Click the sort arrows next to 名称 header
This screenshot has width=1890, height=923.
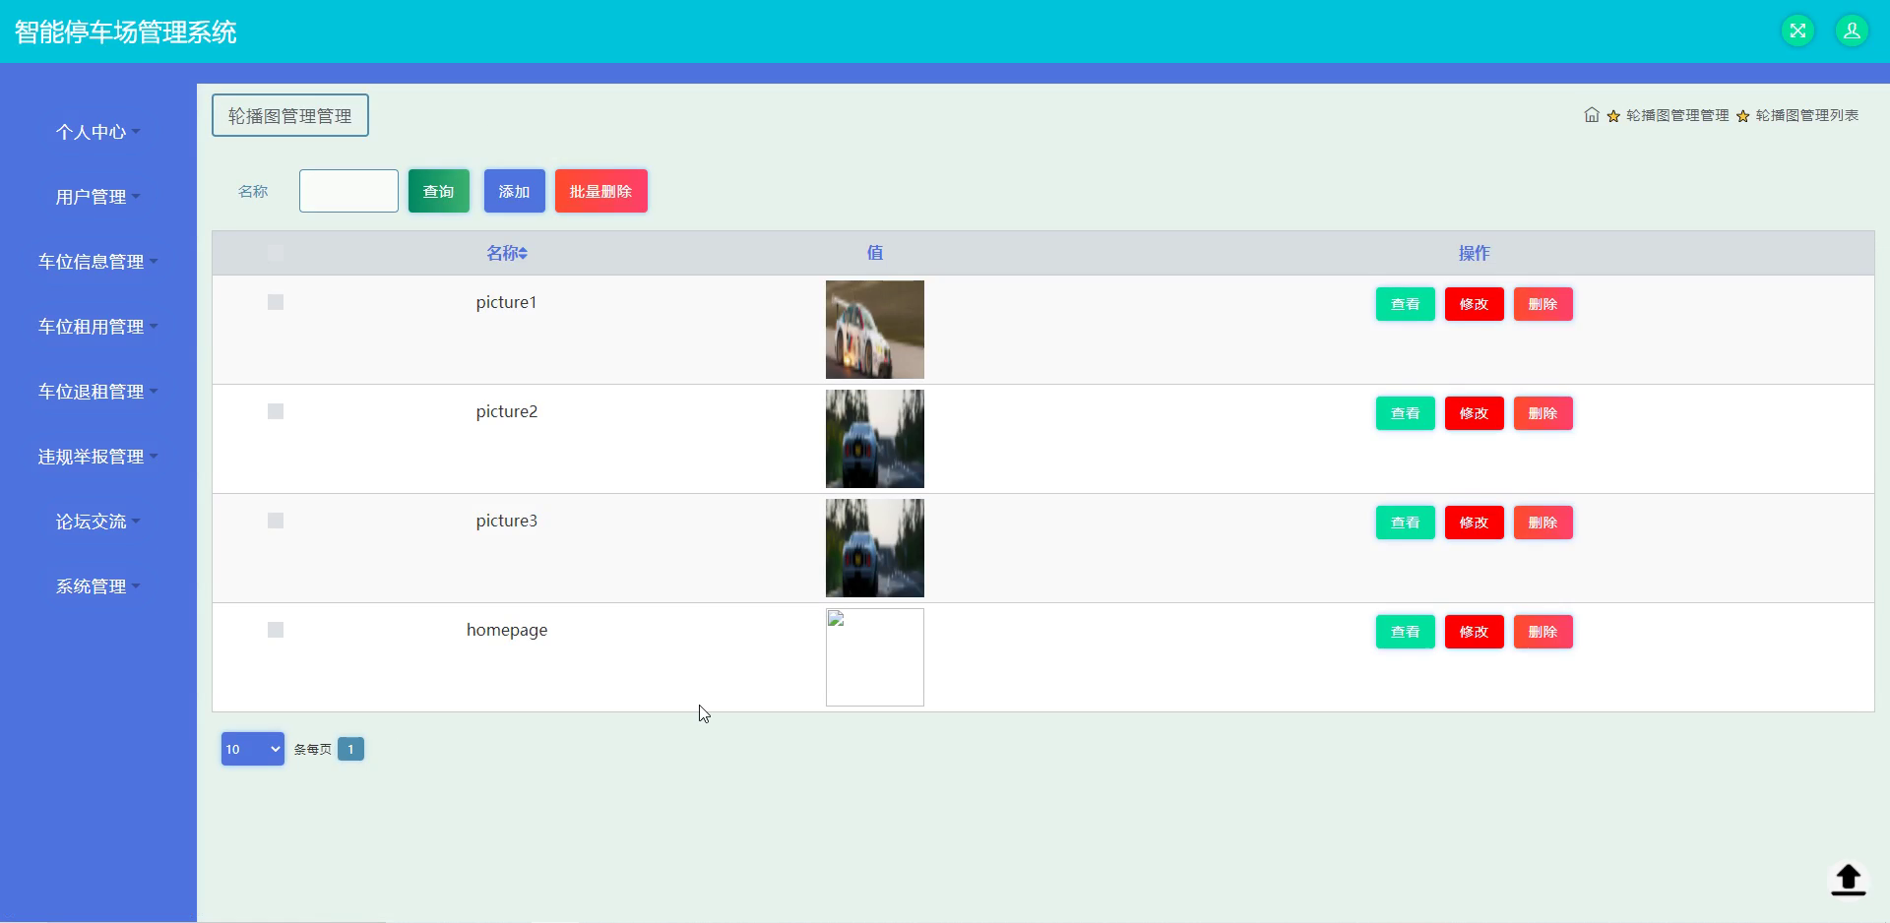click(524, 254)
